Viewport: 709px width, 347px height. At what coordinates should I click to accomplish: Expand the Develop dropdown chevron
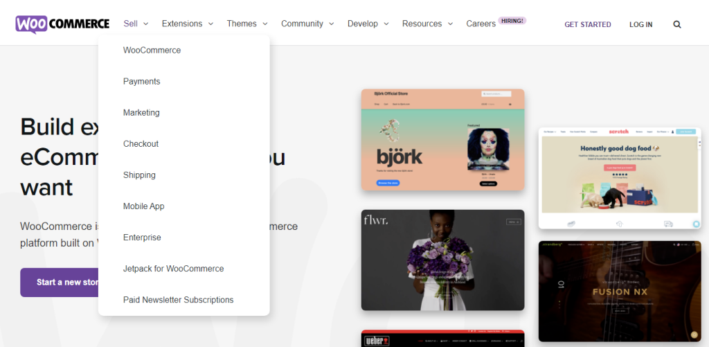tap(386, 24)
